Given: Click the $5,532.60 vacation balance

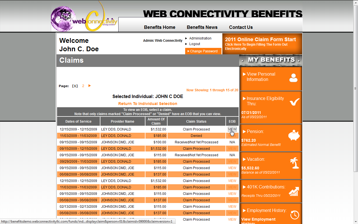Looking at the screenshot, I should tap(250, 168).
